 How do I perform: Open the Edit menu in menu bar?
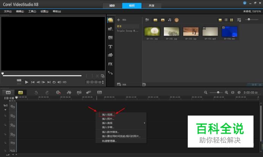[x=20, y=11]
